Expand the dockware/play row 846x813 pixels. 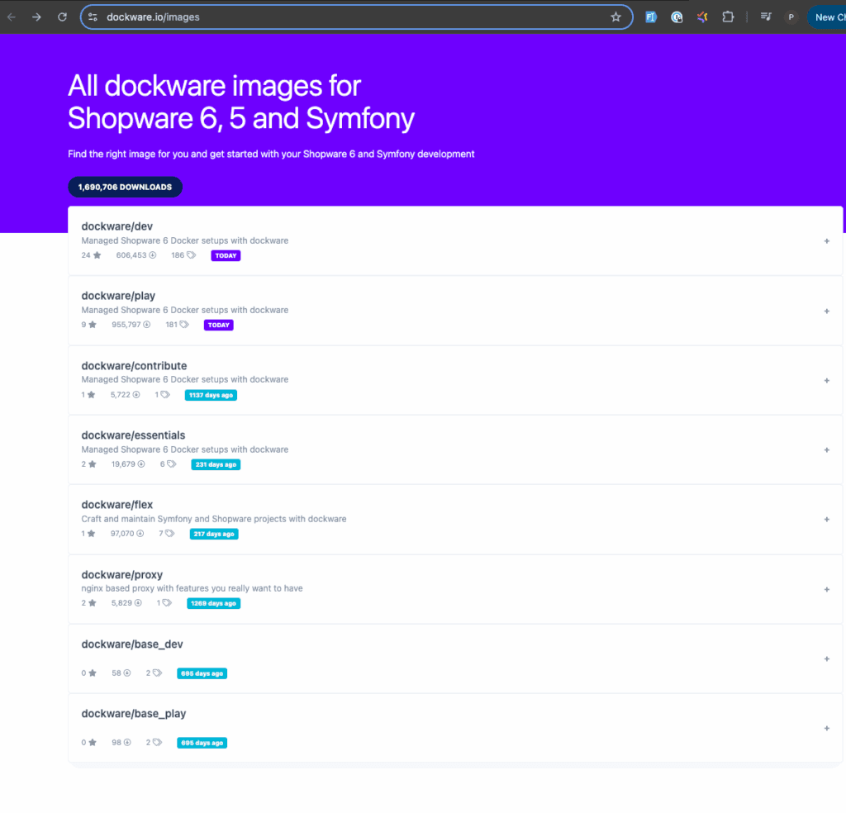pos(826,311)
